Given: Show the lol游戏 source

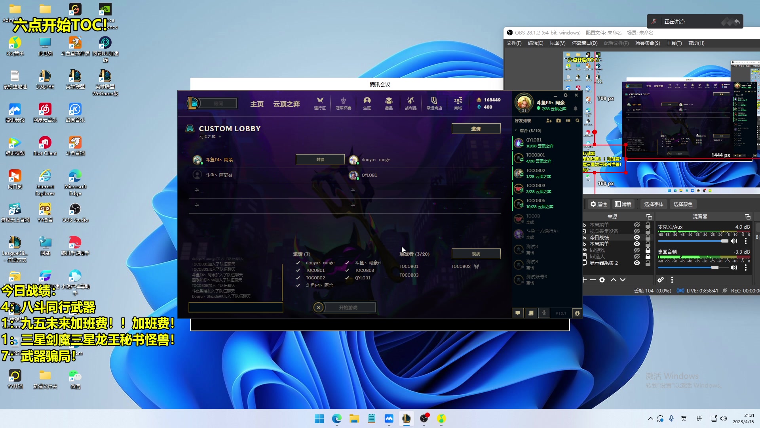Looking at the screenshot, I should pos(637,250).
